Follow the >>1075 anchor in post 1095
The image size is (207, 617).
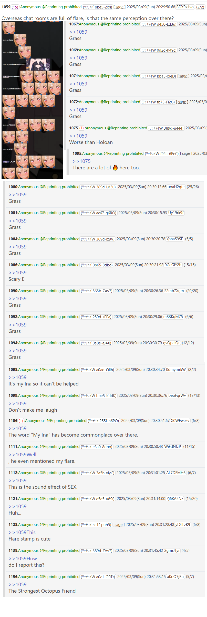(82, 161)
